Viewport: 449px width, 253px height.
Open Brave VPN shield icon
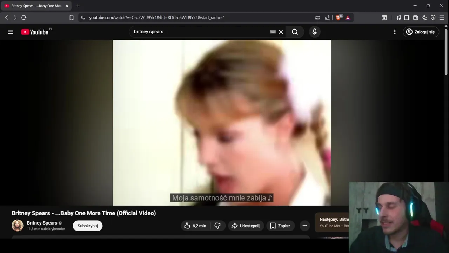tap(433, 18)
